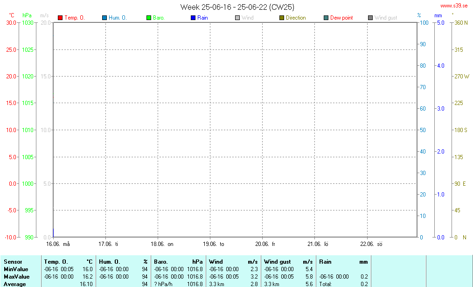Screen dimensions: 473x287
Task: Click the 1030 value on the hPa axis
Action: click(x=28, y=23)
